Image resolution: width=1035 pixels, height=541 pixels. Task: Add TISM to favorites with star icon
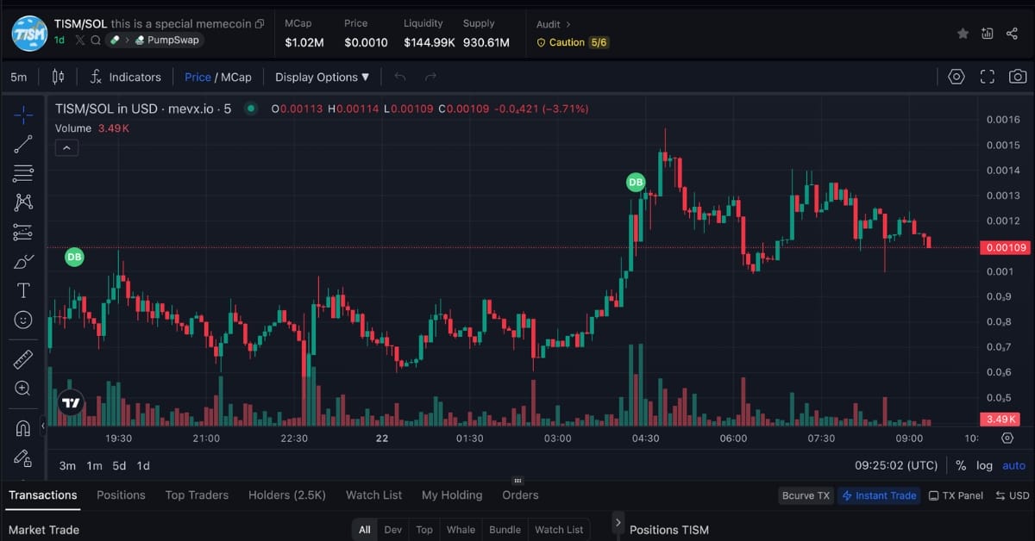tap(963, 34)
